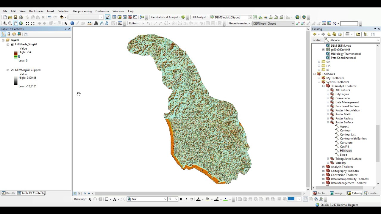Viewport: 381px width, 214px height.
Task: Open the Georeferencing layer dropdown
Action: (293, 23)
